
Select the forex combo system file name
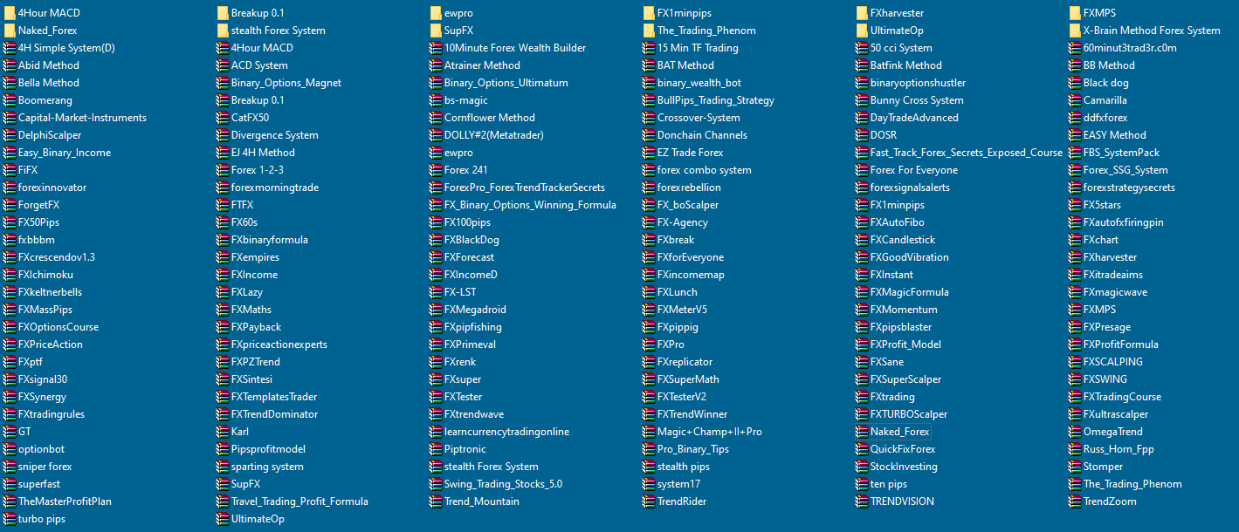click(x=705, y=170)
